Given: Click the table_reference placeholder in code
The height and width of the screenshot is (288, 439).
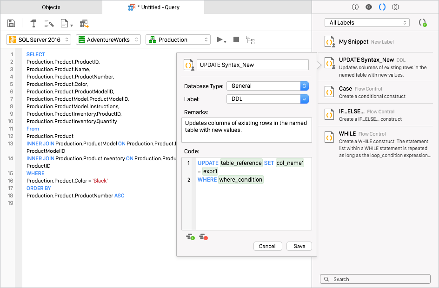Looking at the screenshot, I should pos(241,163).
